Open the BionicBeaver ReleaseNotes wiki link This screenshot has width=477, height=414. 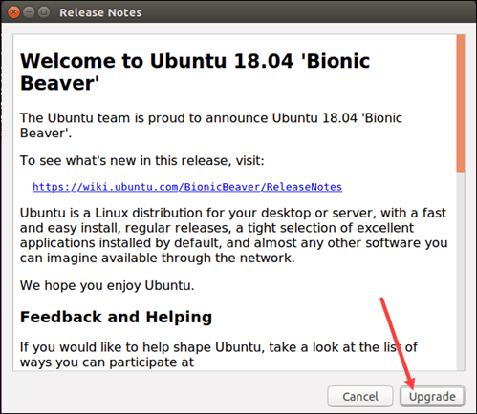tap(187, 187)
